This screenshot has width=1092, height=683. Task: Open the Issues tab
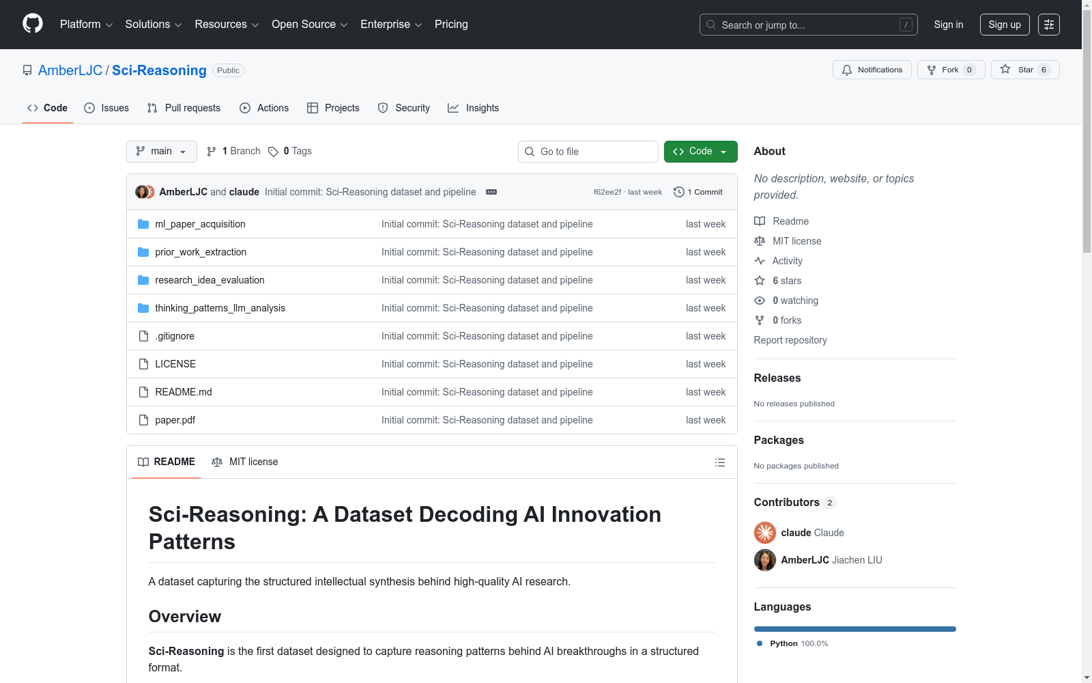click(x=106, y=108)
